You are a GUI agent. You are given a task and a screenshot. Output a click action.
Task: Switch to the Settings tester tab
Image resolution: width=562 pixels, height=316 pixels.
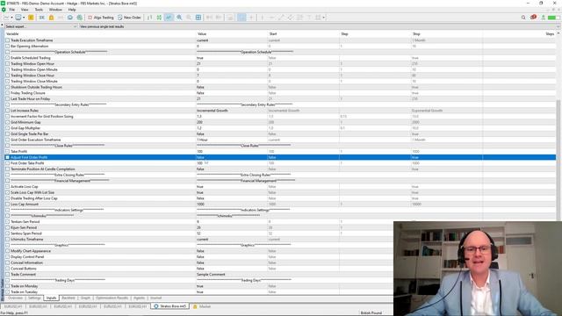[x=34, y=298]
